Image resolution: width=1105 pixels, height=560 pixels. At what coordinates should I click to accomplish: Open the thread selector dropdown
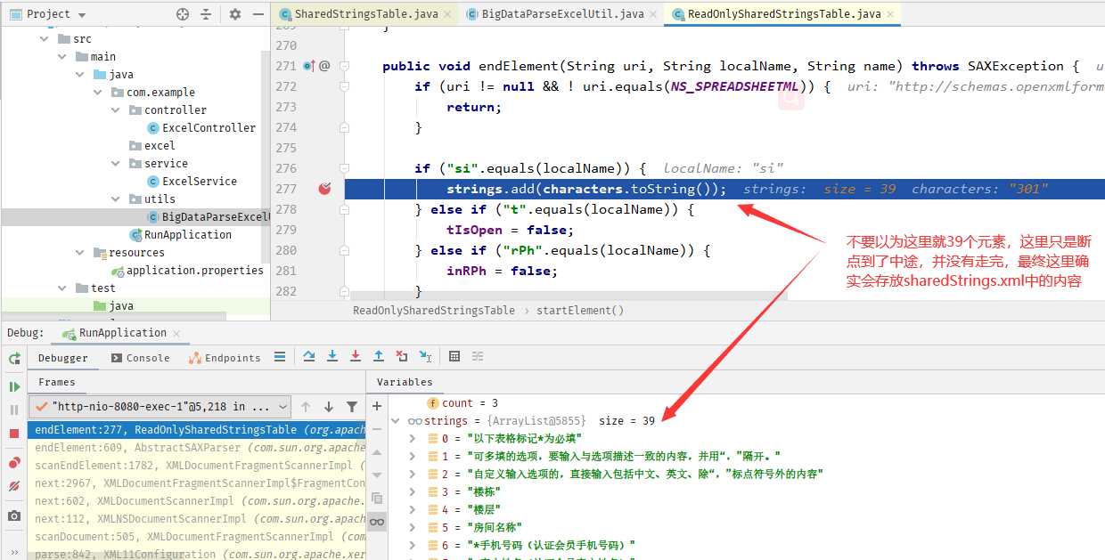pos(160,407)
